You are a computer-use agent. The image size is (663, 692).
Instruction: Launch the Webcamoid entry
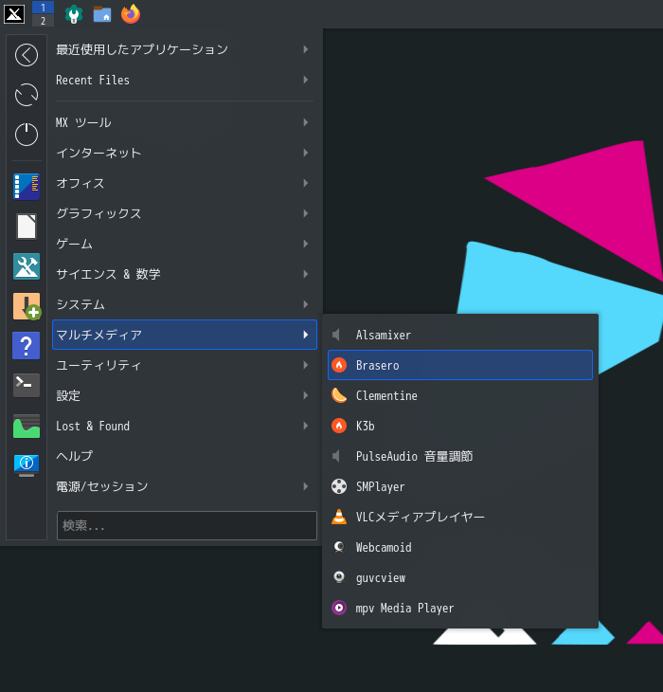pos(460,547)
